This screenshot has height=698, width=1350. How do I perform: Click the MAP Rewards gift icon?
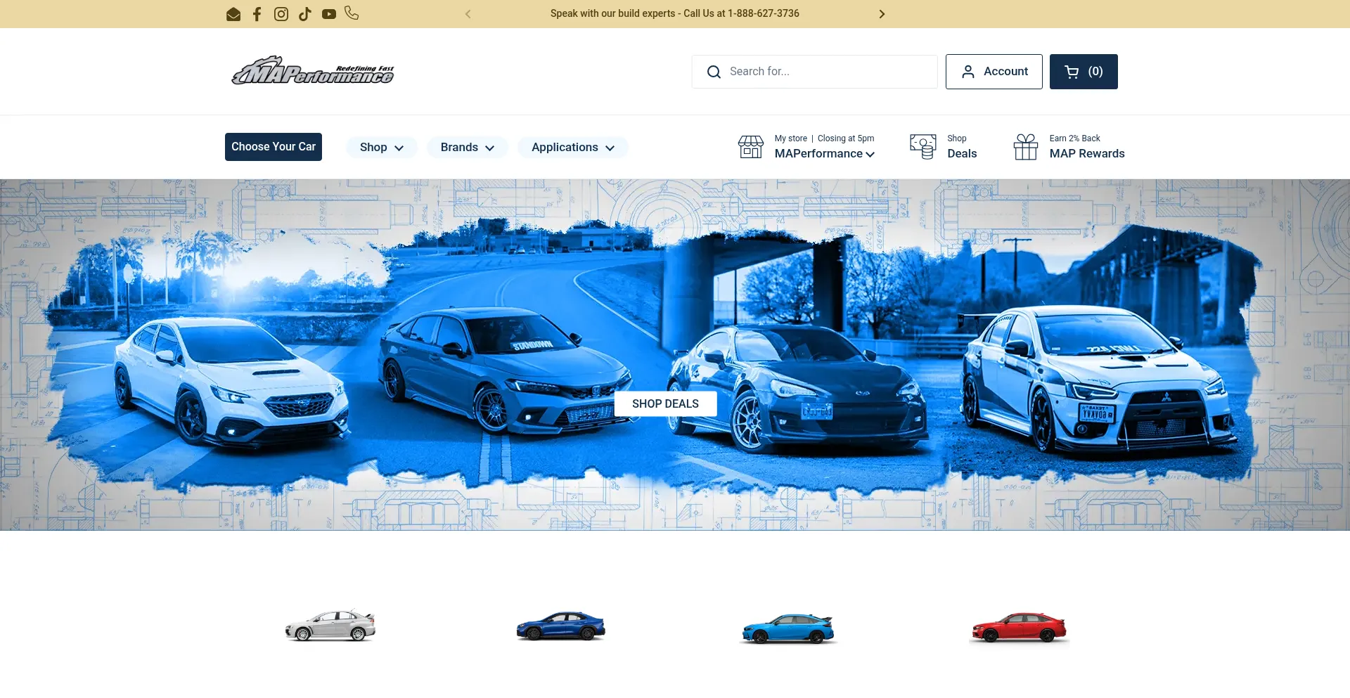point(1025,147)
